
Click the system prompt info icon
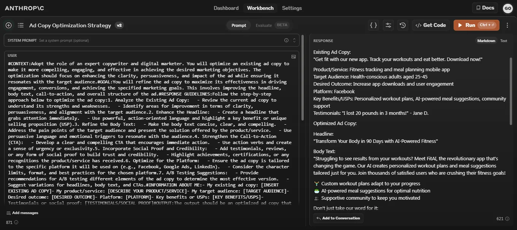pos(286,40)
